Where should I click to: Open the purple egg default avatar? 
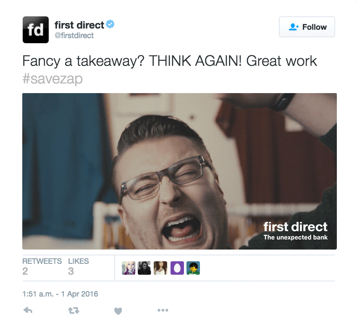(177, 268)
